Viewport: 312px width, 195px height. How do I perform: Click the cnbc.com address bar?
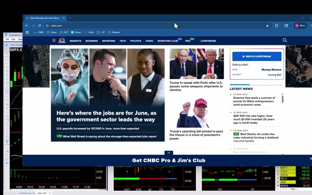coord(155,26)
